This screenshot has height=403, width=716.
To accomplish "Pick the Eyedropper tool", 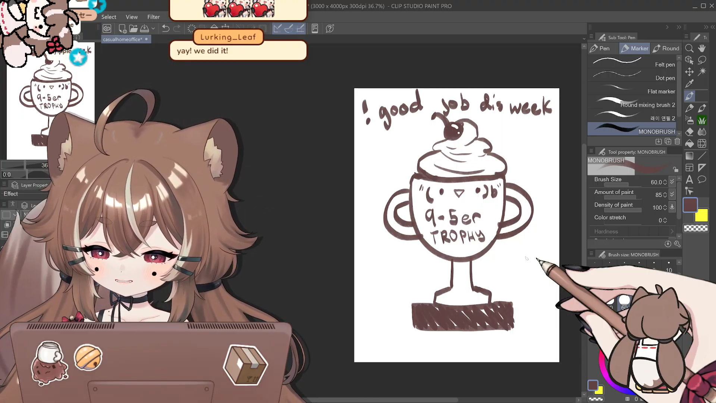I will tap(689, 84).
